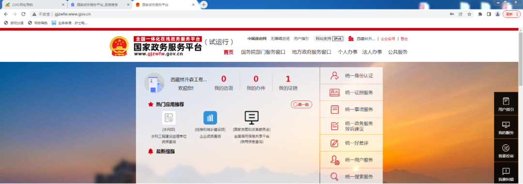
Task: Open the 国家发展和改革委员会 credit platform icon
Action: coord(252,118)
